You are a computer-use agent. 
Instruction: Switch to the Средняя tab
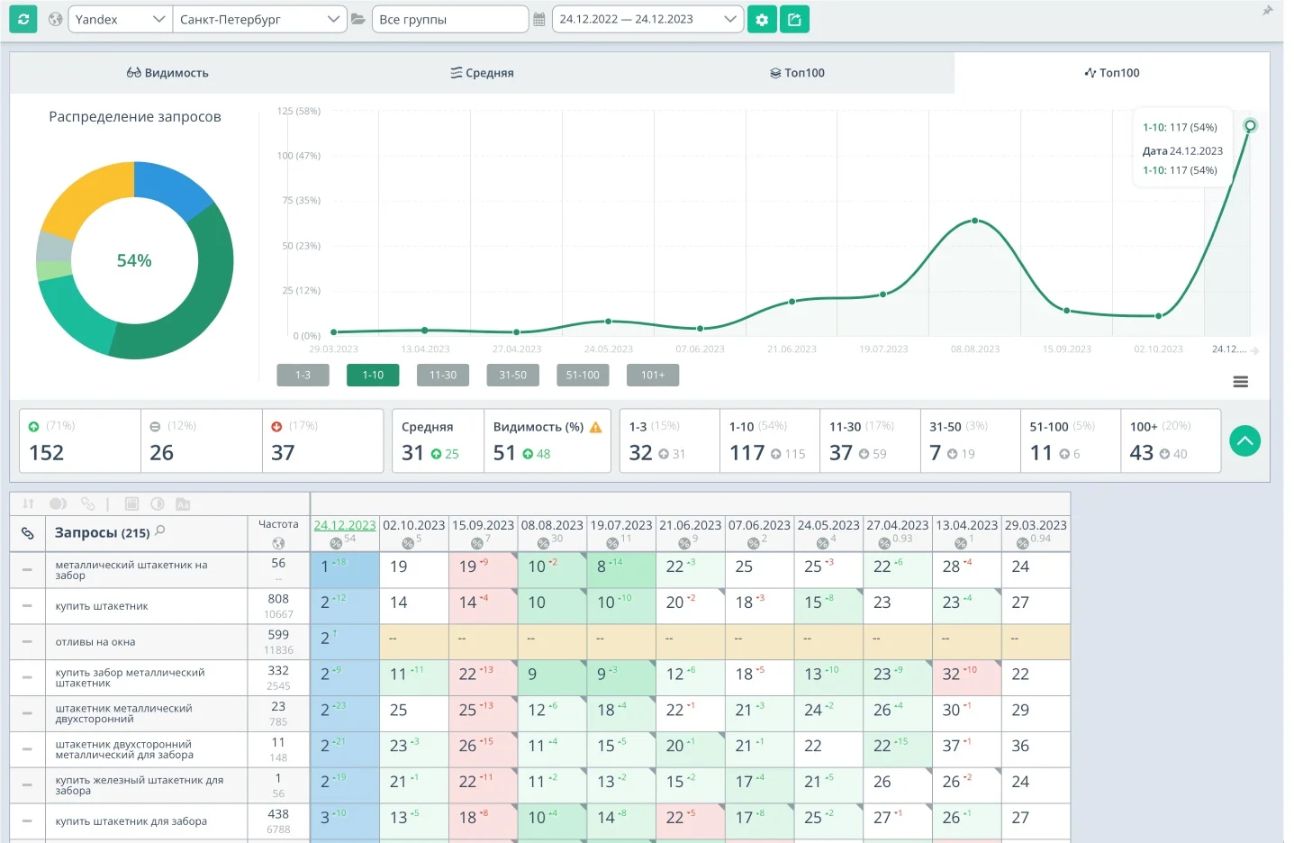[482, 73]
